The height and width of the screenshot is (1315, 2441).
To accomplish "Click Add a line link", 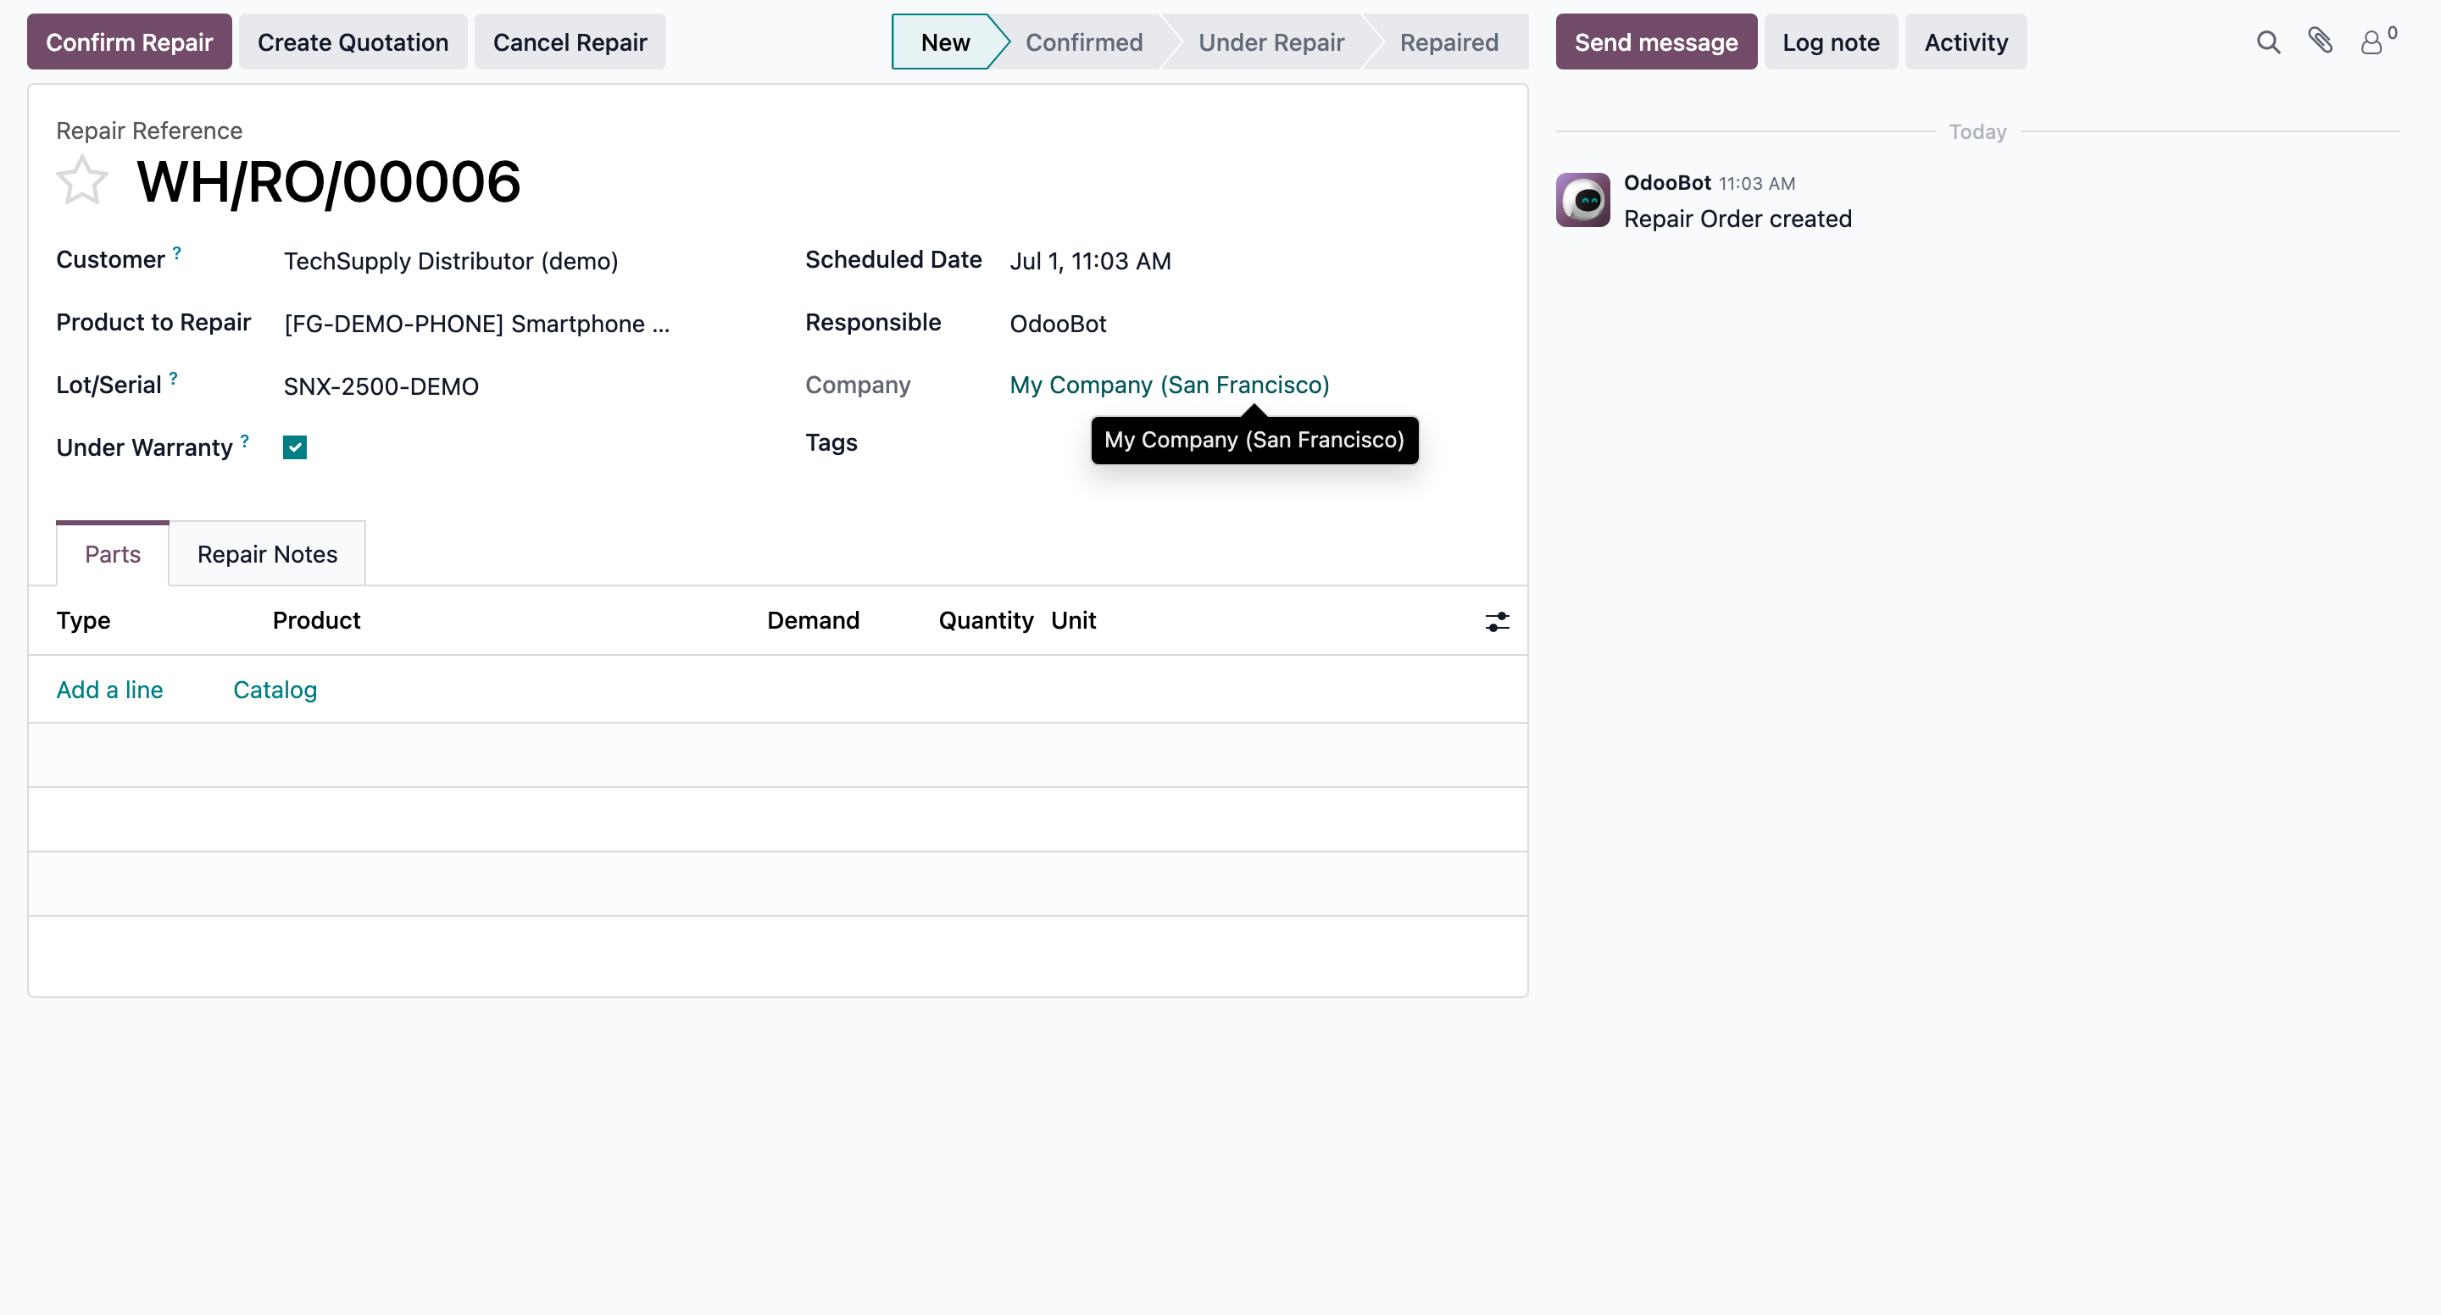I will 110,690.
